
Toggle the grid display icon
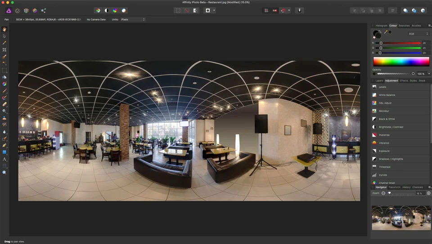pos(266,10)
